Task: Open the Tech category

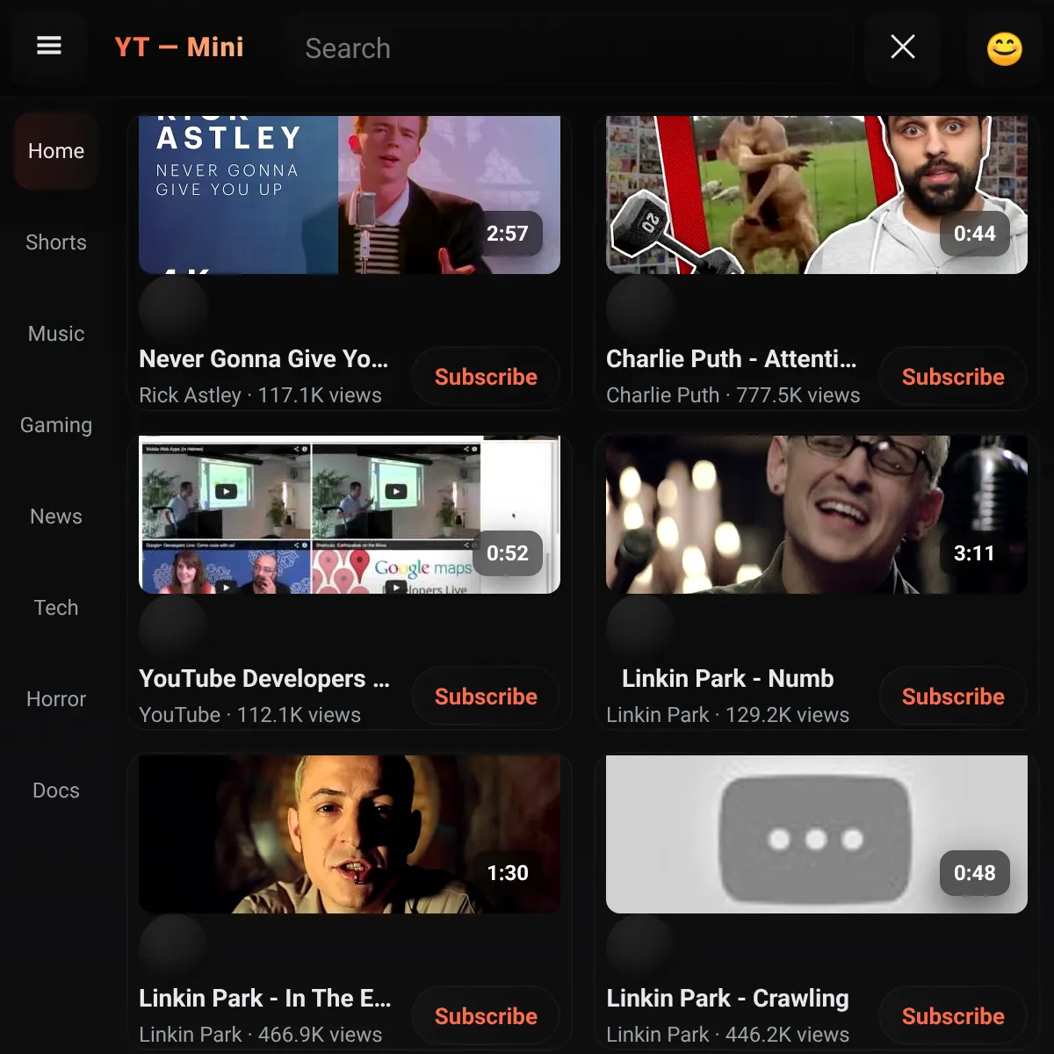Action: click(56, 608)
